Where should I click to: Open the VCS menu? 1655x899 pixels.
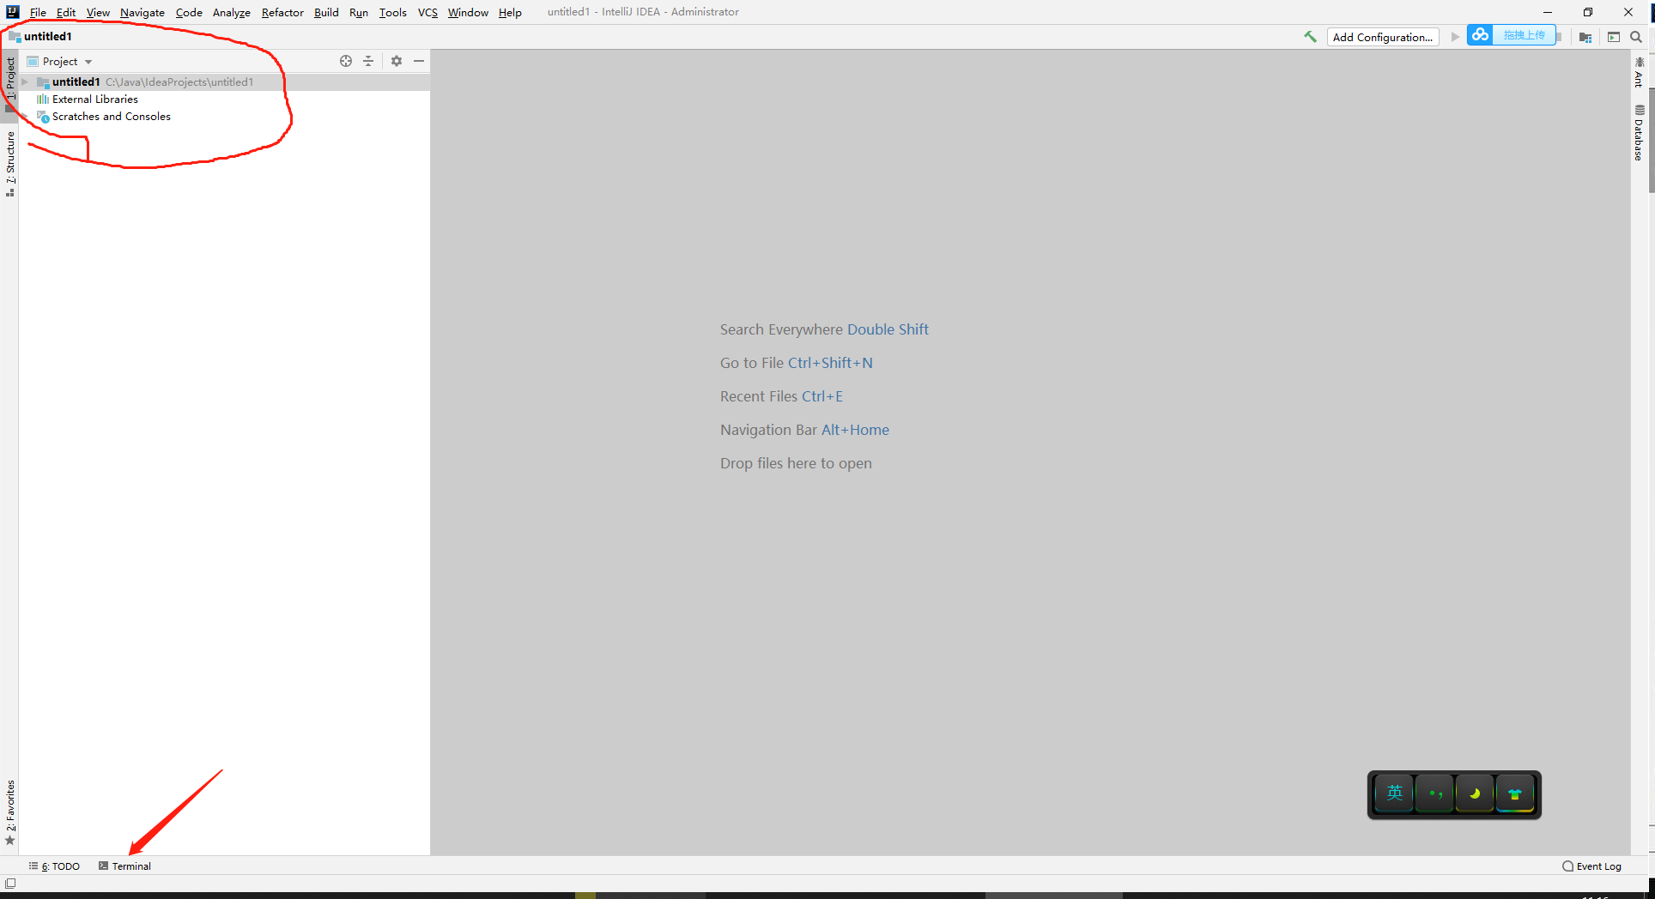427,12
